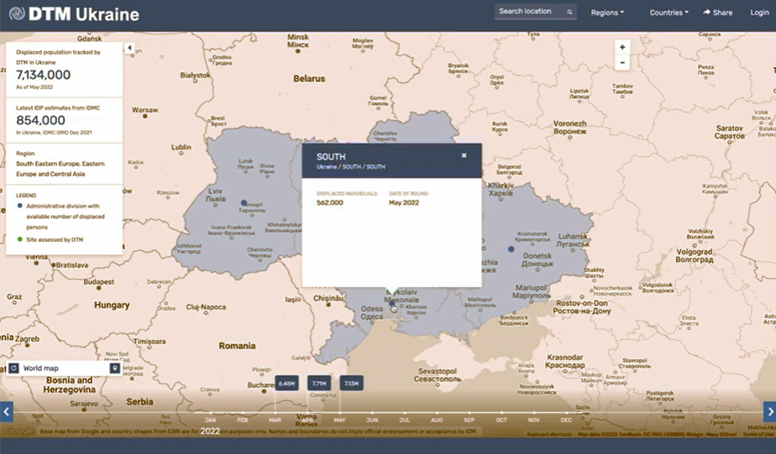776x454 pixels.
Task: Click the Login link
Action: [x=759, y=13]
